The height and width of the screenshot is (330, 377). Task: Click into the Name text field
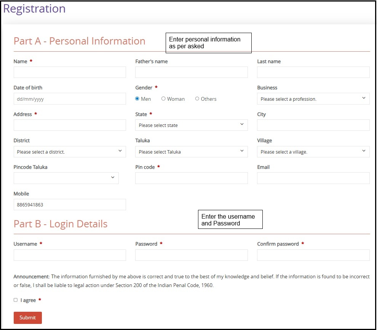tap(70, 72)
